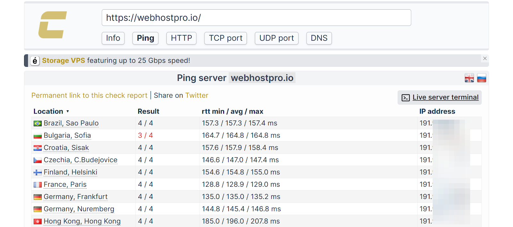This screenshot has height=227, width=513.
Task: Open the Czechia, C.Budejovice location
Action: click(80, 160)
